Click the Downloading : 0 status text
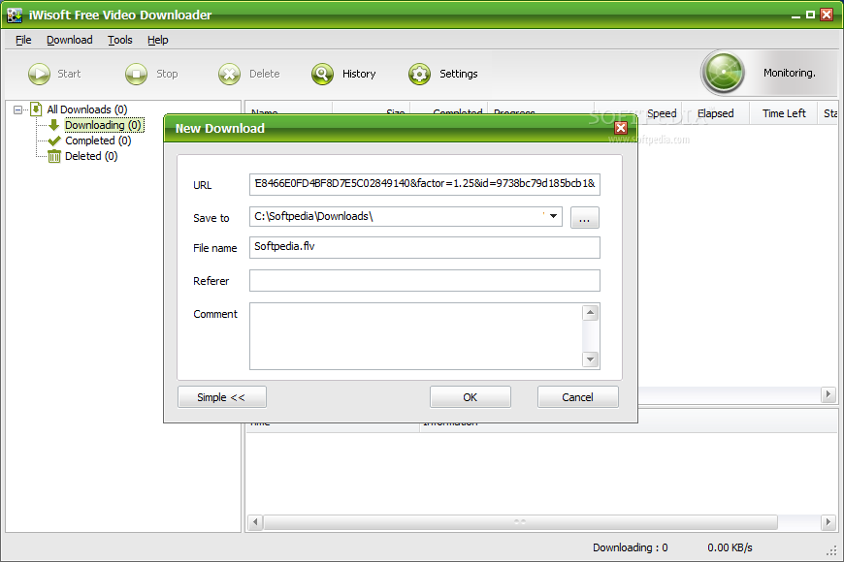This screenshot has height=562, width=844. [x=631, y=547]
